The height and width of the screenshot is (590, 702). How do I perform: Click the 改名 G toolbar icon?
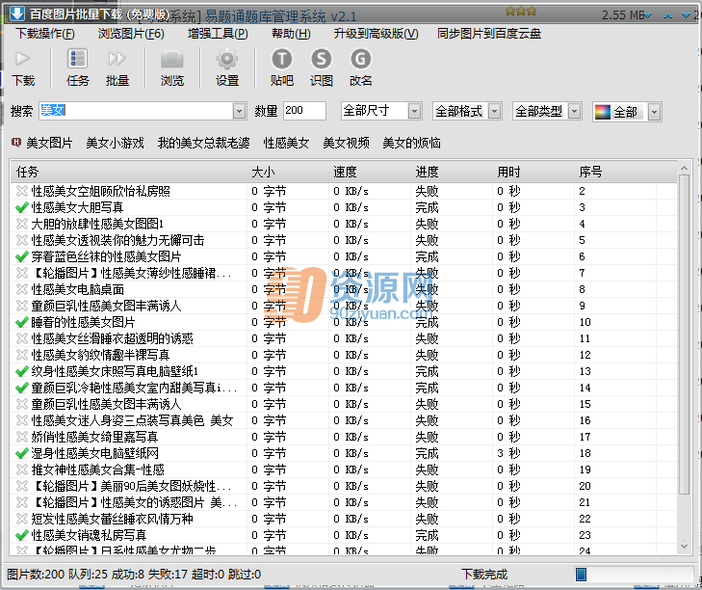[360, 59]
